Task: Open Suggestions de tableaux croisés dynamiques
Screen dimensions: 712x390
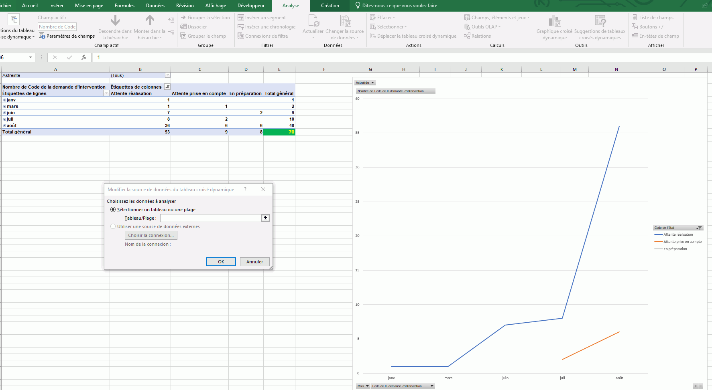Action: (600, 21)
